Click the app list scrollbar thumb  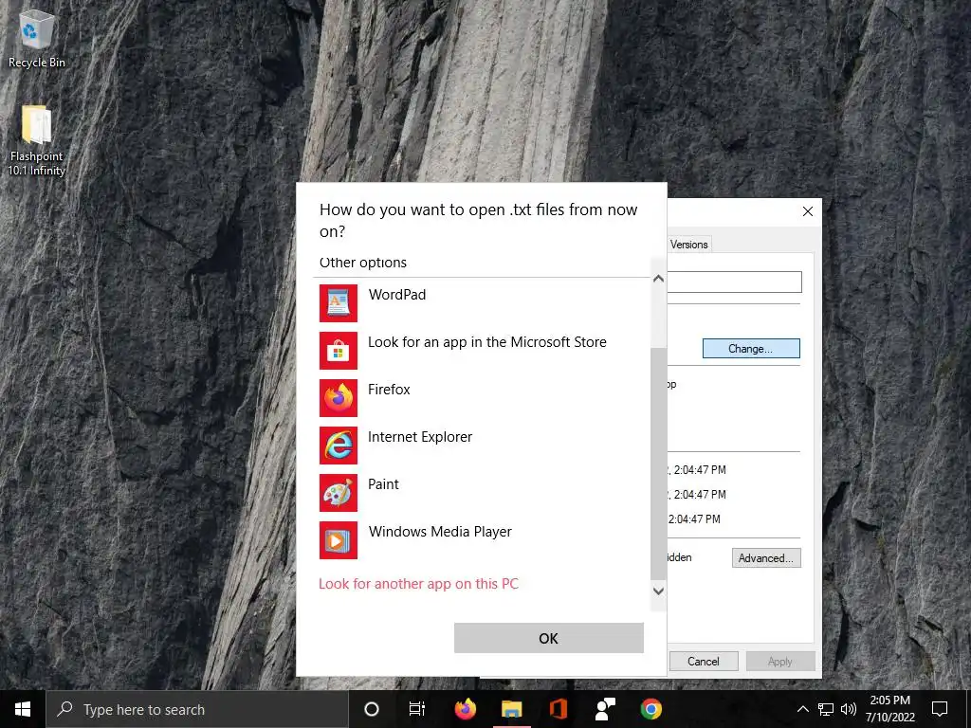pyautogui.click(x=658, y=463)
